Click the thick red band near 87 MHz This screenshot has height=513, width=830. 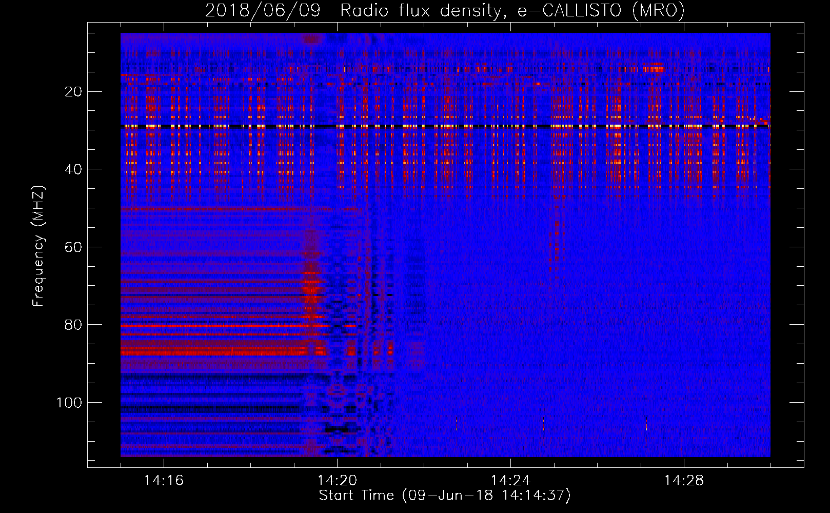point(224,351)
